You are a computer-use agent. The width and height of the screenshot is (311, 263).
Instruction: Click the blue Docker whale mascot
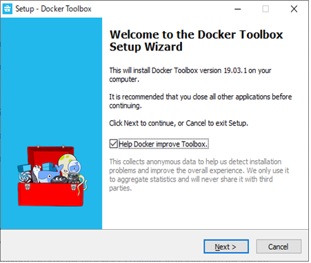[x=48, y=176]
